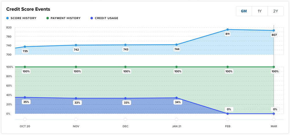
Task: Switch to the 6M time range tab
Action: (x=244, y=11)
